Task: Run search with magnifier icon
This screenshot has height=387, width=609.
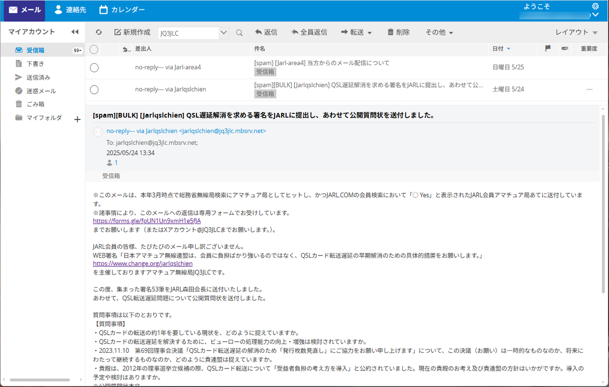Action: pyautogui.click(x=239, y=33)
